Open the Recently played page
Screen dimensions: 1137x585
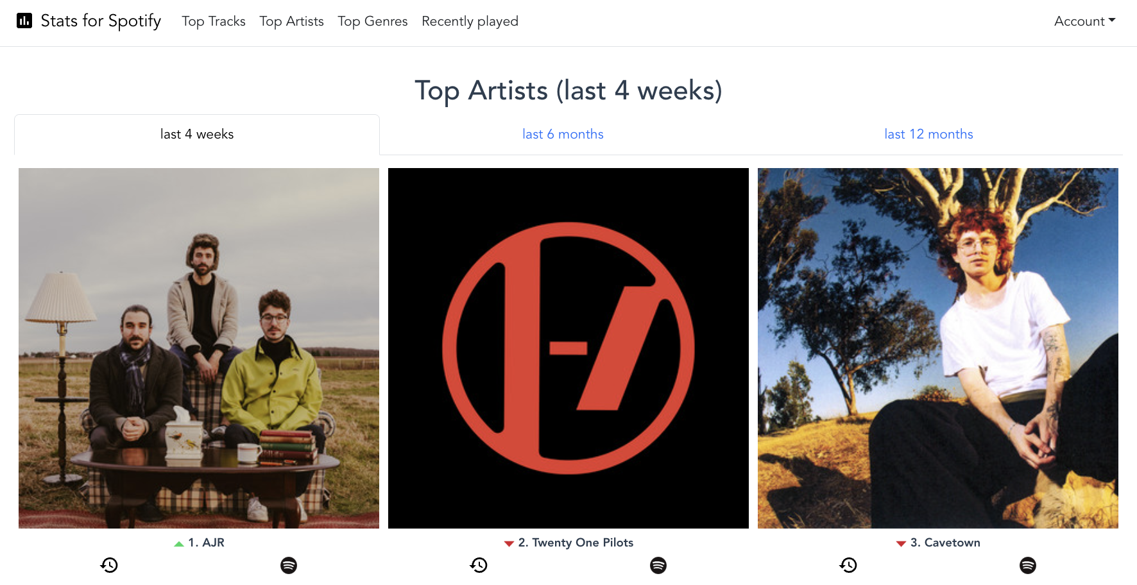coord(470,21)
